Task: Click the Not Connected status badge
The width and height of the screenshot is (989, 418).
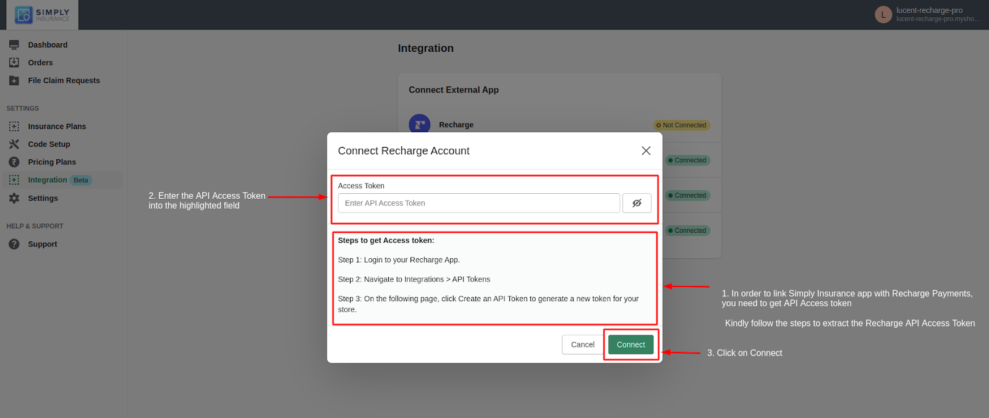Action: [682, 125]
